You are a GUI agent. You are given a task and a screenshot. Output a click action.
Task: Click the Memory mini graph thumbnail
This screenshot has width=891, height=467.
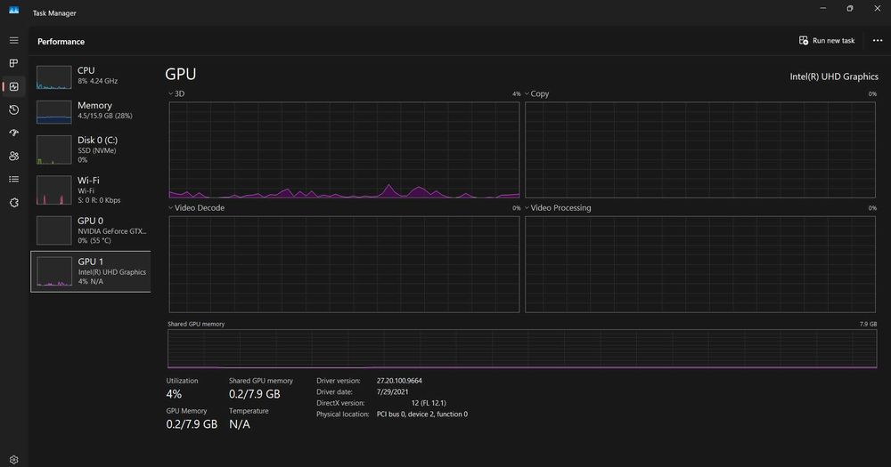pos(54,112)
